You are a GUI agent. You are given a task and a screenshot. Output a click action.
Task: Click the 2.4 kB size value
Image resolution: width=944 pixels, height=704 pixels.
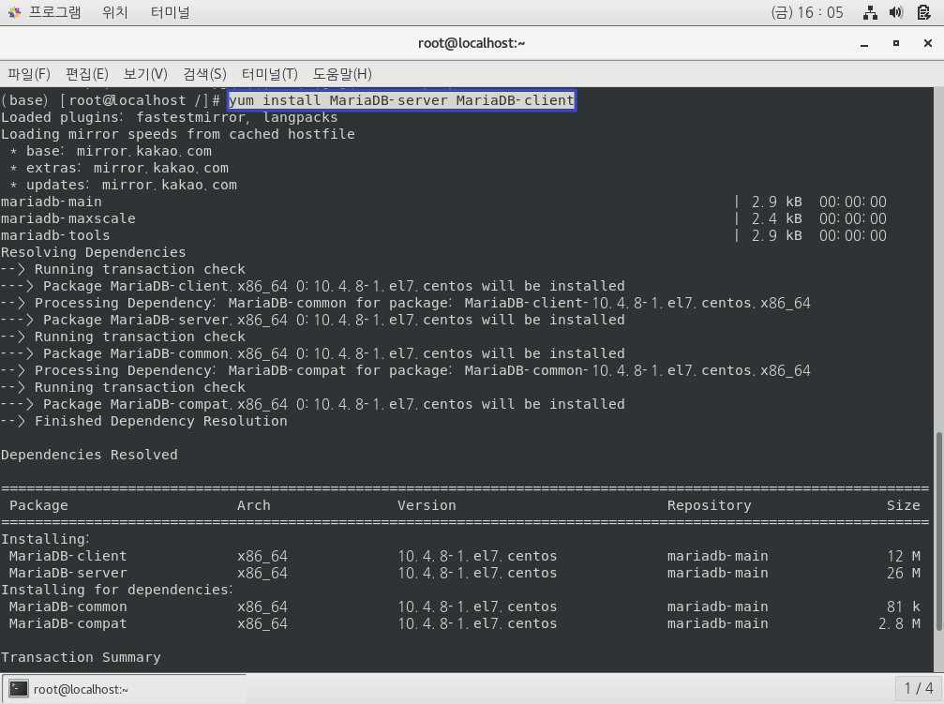point(776,218)
